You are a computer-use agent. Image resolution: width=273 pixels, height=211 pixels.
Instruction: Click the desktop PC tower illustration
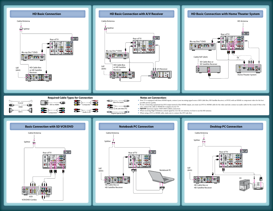[245, 185]
